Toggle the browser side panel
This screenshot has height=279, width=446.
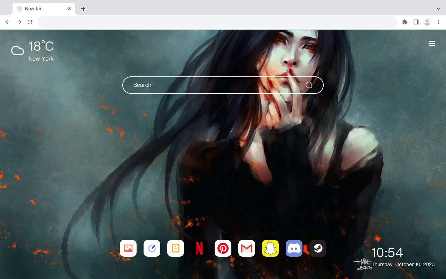coord(416,22)
